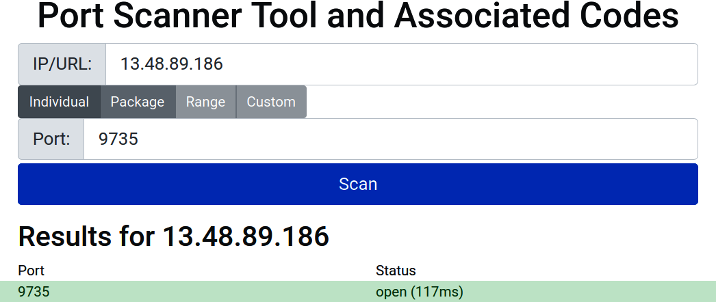716x302 pixels.
Task: Select the Individual scan mode tab
Action: [59, 102]
